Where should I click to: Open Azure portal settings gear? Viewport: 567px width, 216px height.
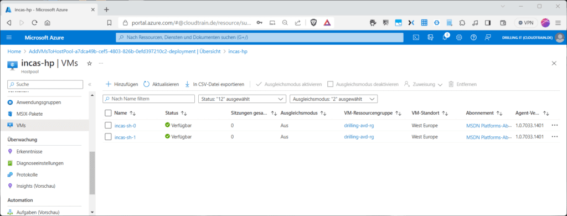tap(459, 38)
